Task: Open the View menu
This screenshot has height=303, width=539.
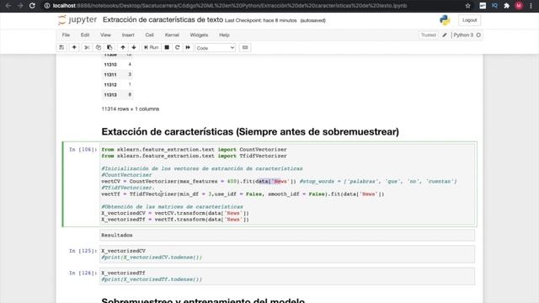Action: pyautogui.click(x=105, y=35)
